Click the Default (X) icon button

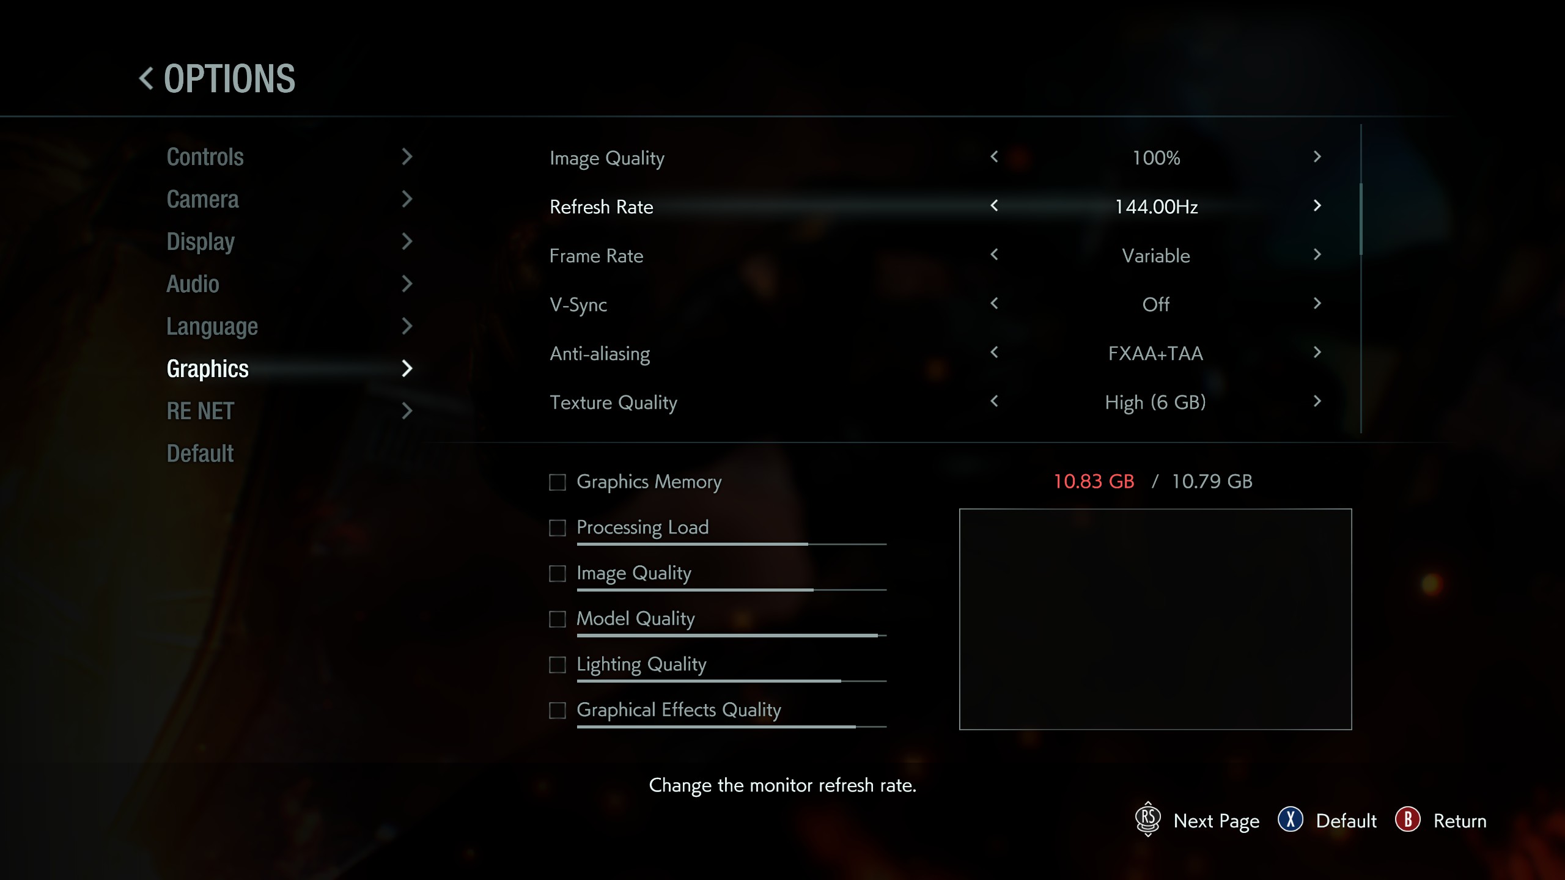(x=1289, y=821)
